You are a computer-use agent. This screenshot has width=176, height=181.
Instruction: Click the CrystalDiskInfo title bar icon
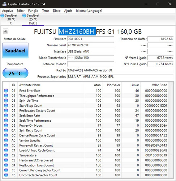[x=5, y=4]
